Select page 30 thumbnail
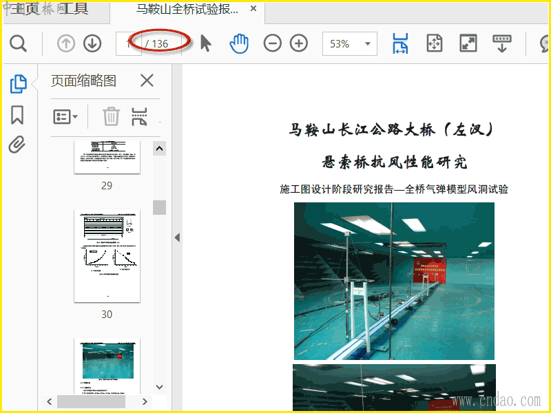The height and width of the screenshot is (413, 551). [107, 255]
